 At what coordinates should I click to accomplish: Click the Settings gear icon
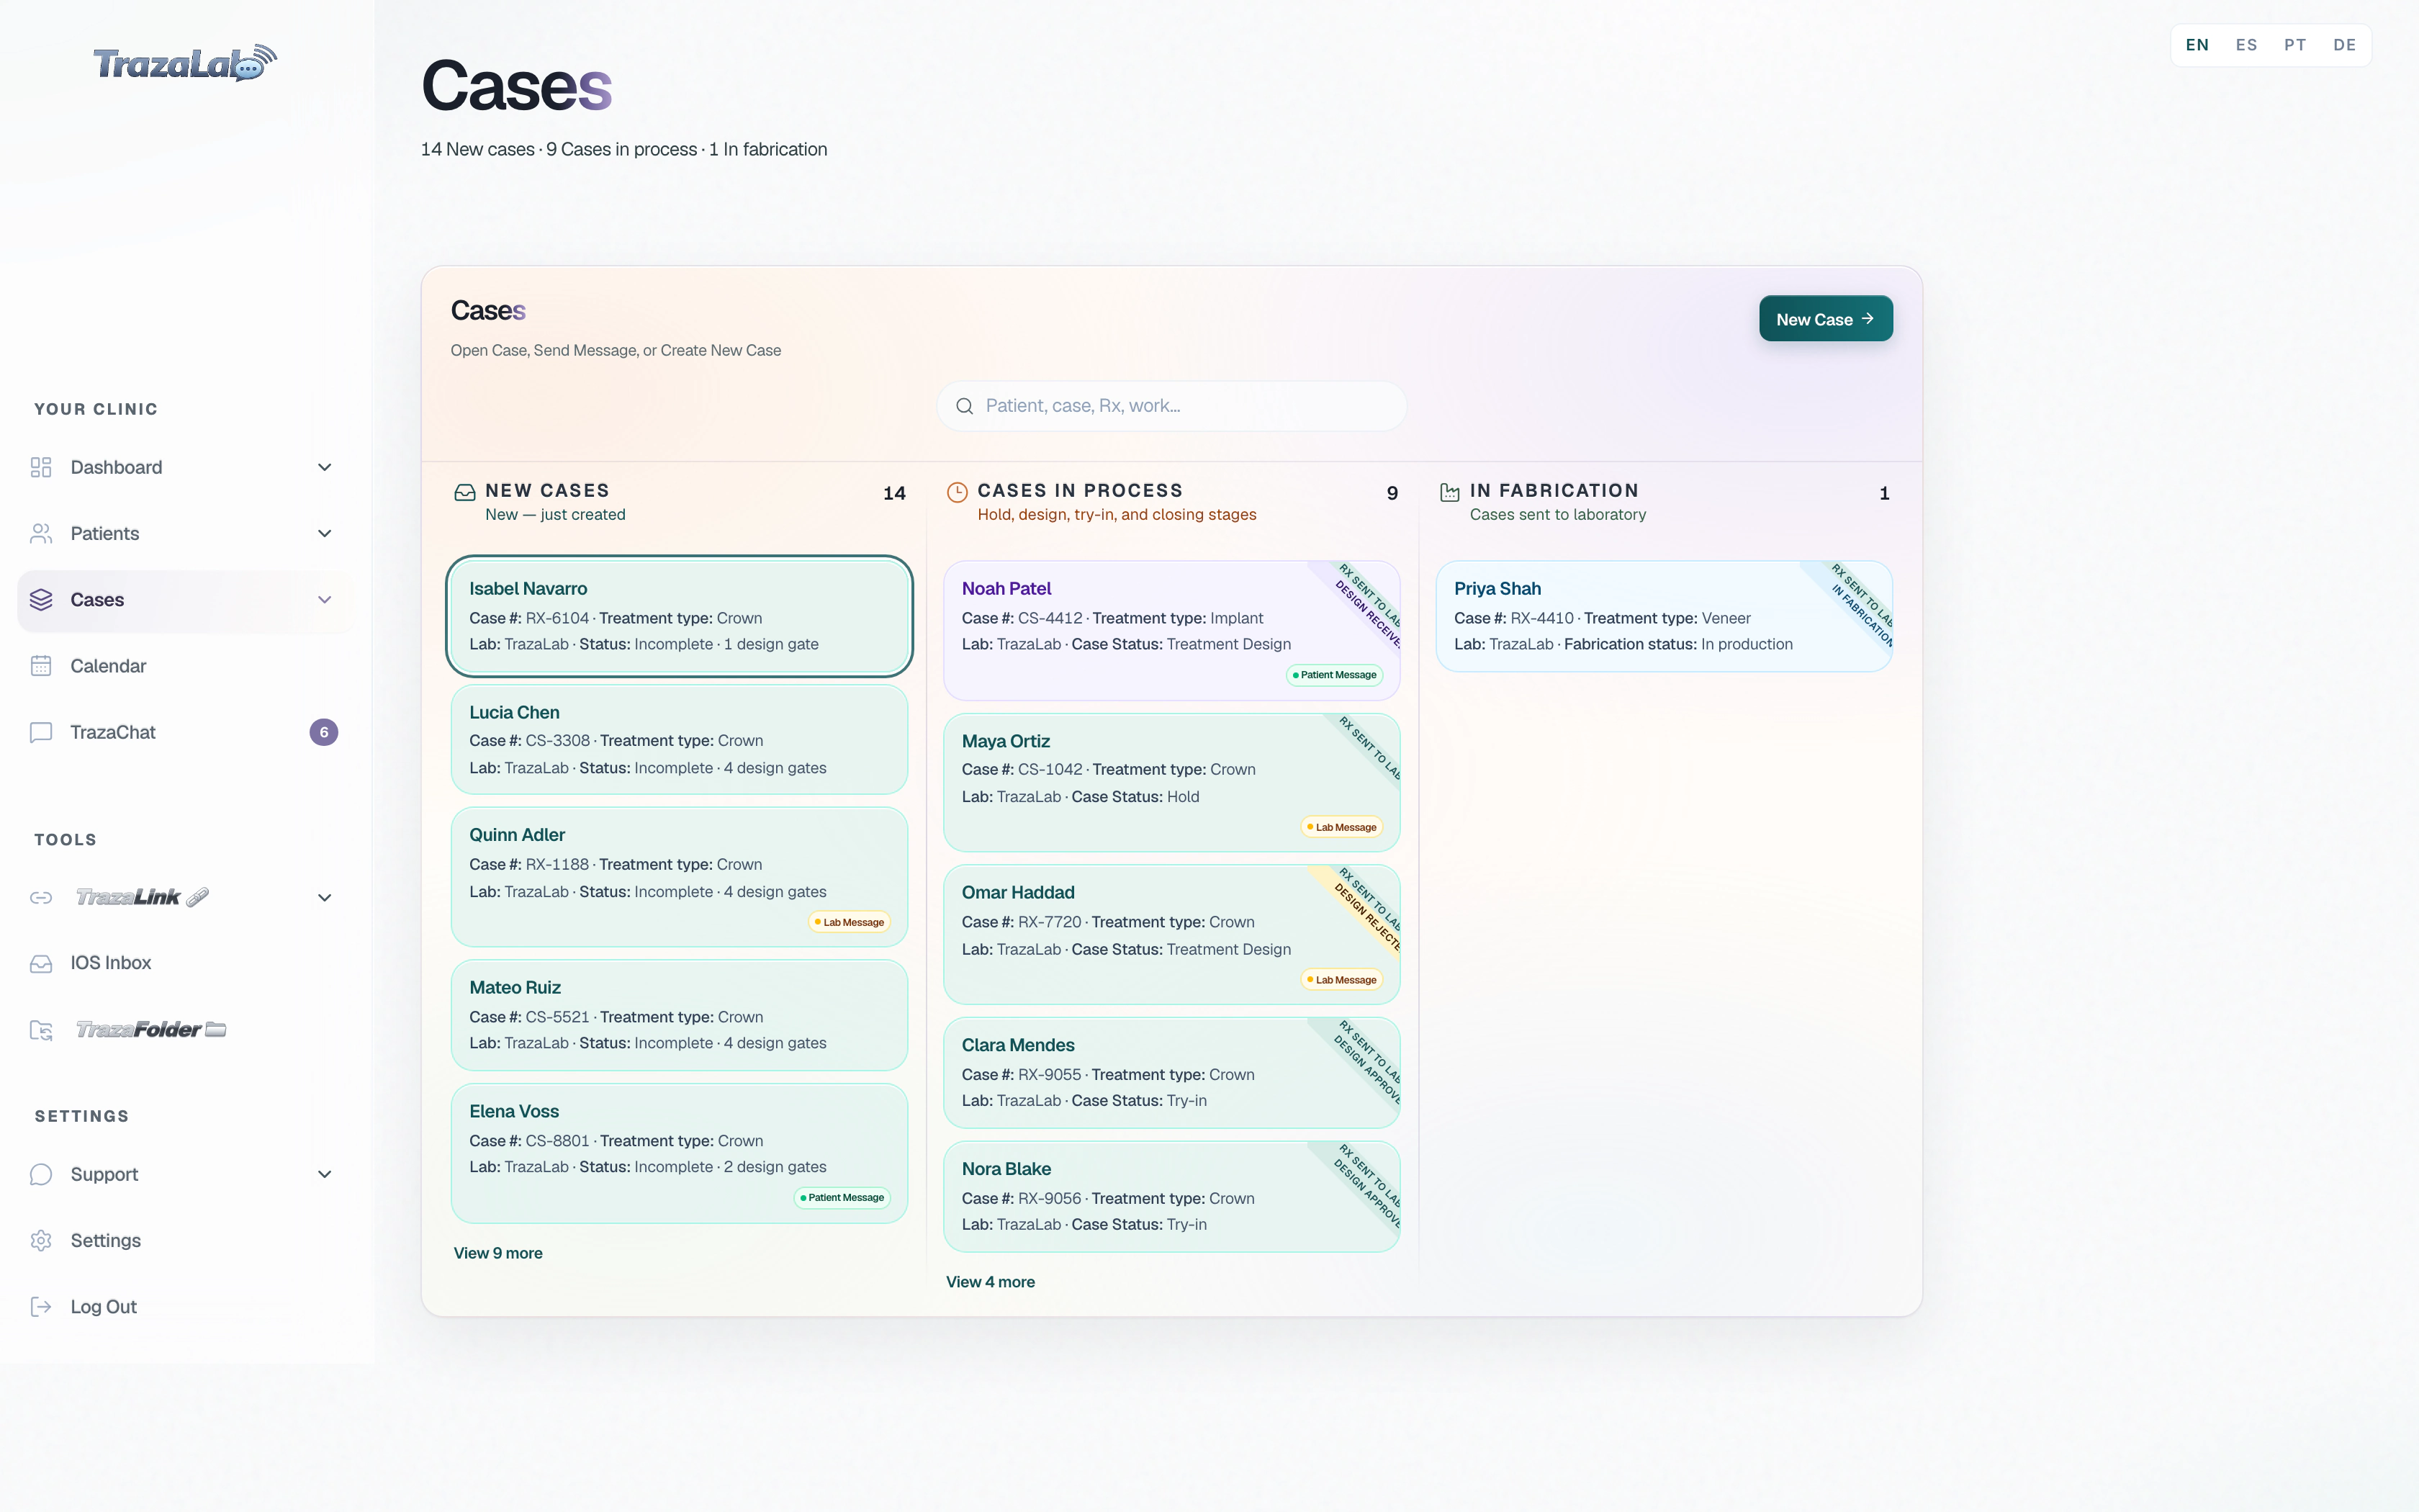coord(41,1240)
